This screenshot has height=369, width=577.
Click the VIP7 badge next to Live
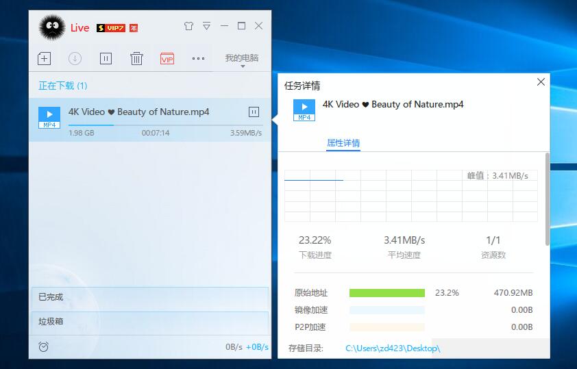pyautogui.click(x=110, y=28)
